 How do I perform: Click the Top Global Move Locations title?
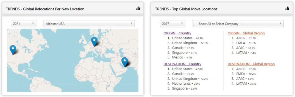(x=186, y=9)
